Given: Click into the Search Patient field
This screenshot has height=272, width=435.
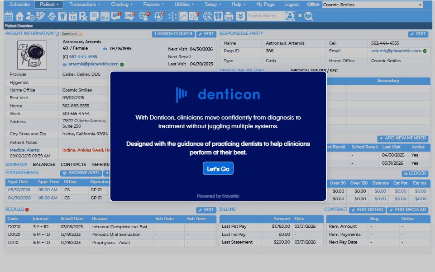Looking at the screenshot, I should click(266, 16).
